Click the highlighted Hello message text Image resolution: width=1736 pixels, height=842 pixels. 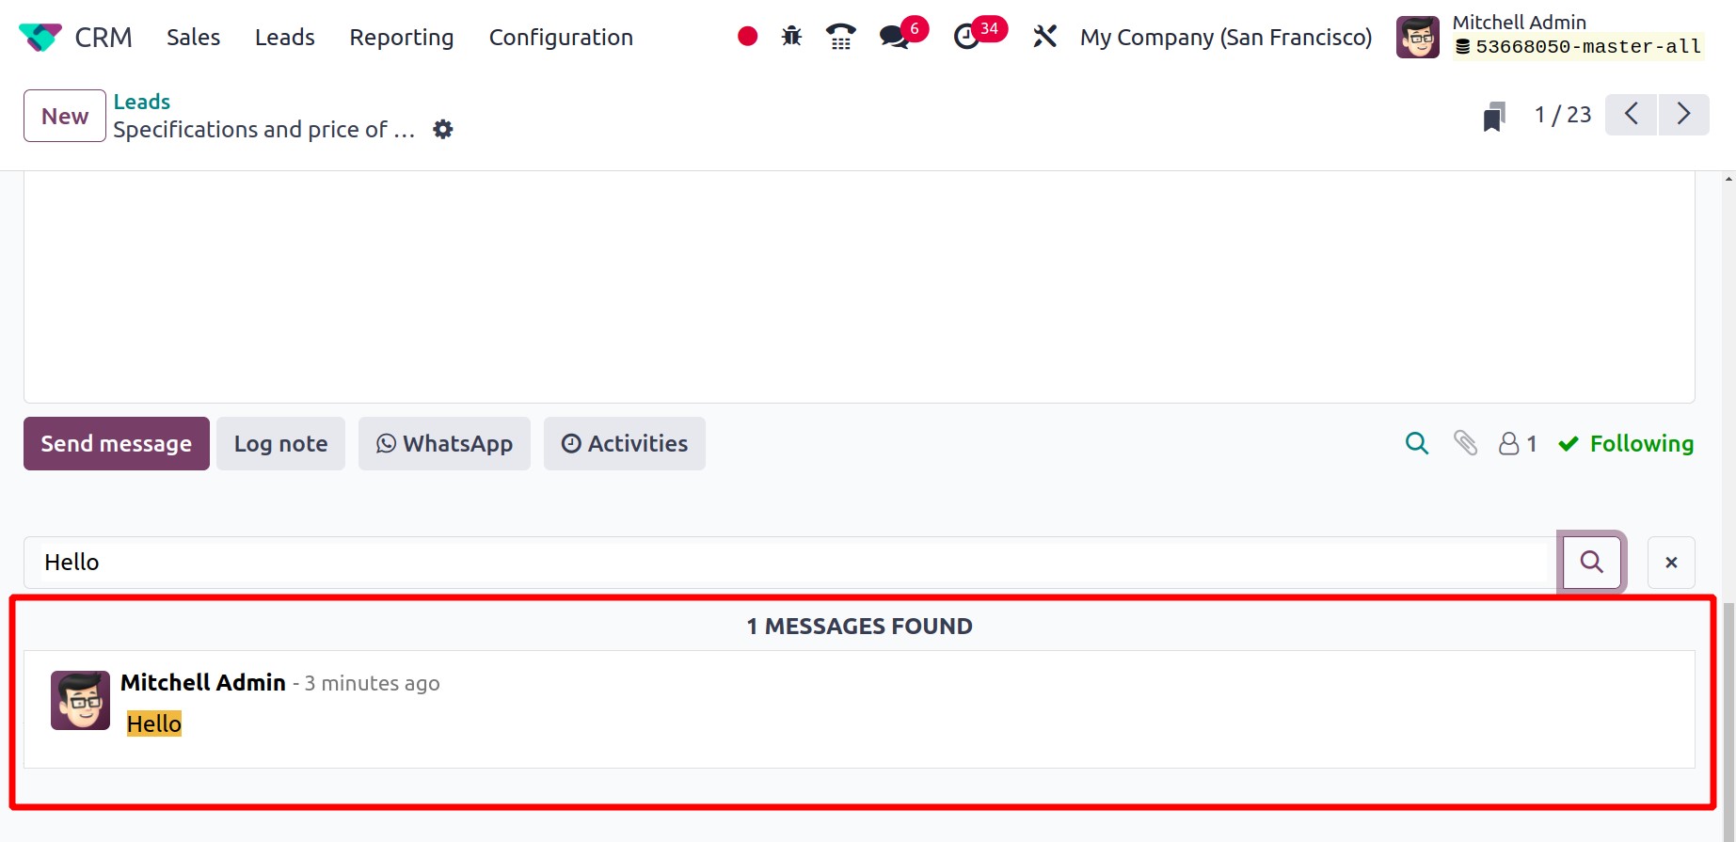coord(154,723)
